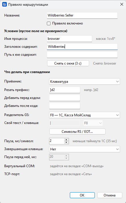Viewport: 126px width, 203px height.
Task: Confirm the rule with the OK button
Action: pyautogui.click(x=82, y=195)
